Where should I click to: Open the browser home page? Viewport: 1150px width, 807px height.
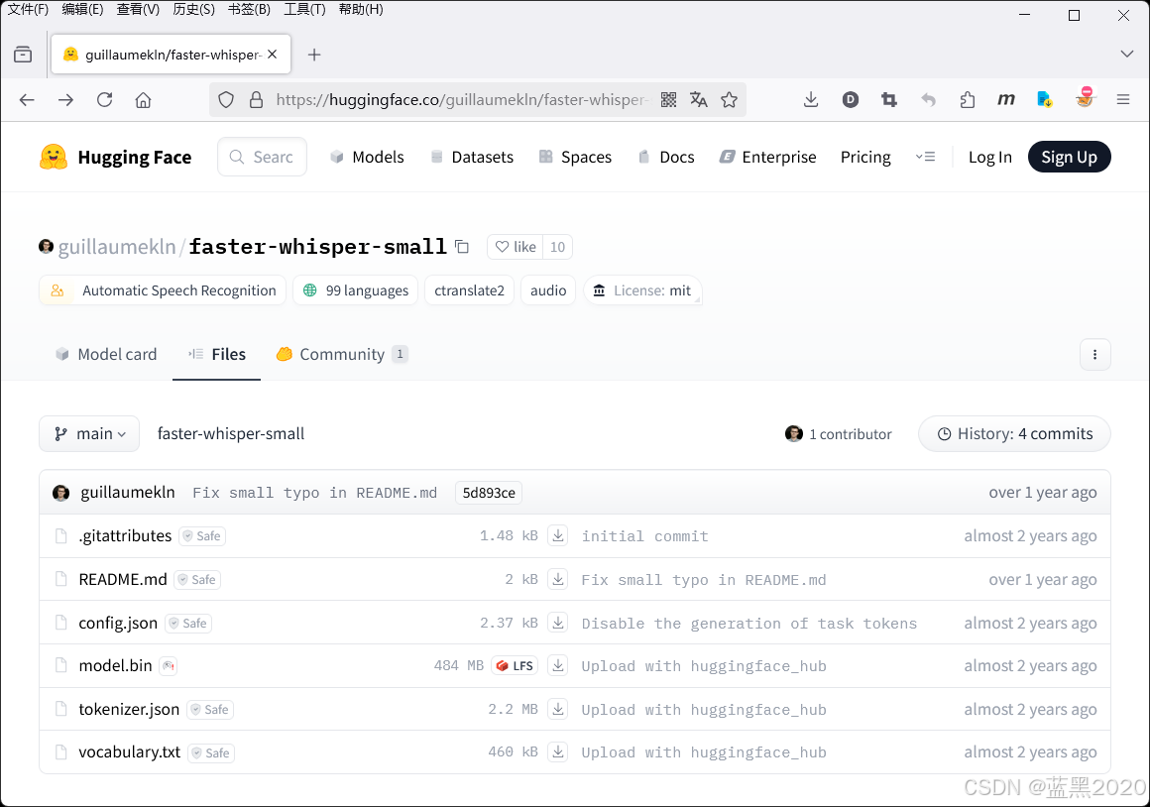point(143,100)
